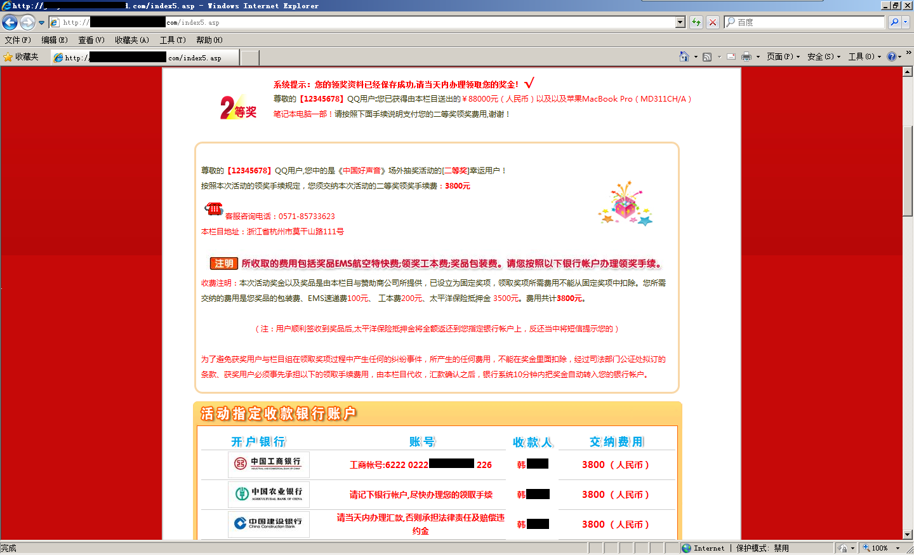Click the 开户银行 column header
This screenshot has width=914, height=555.
coord(258,441)
